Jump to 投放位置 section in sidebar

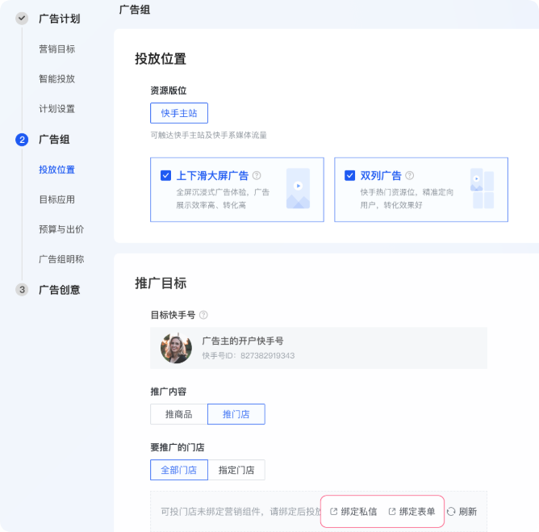tap(56, 170)
